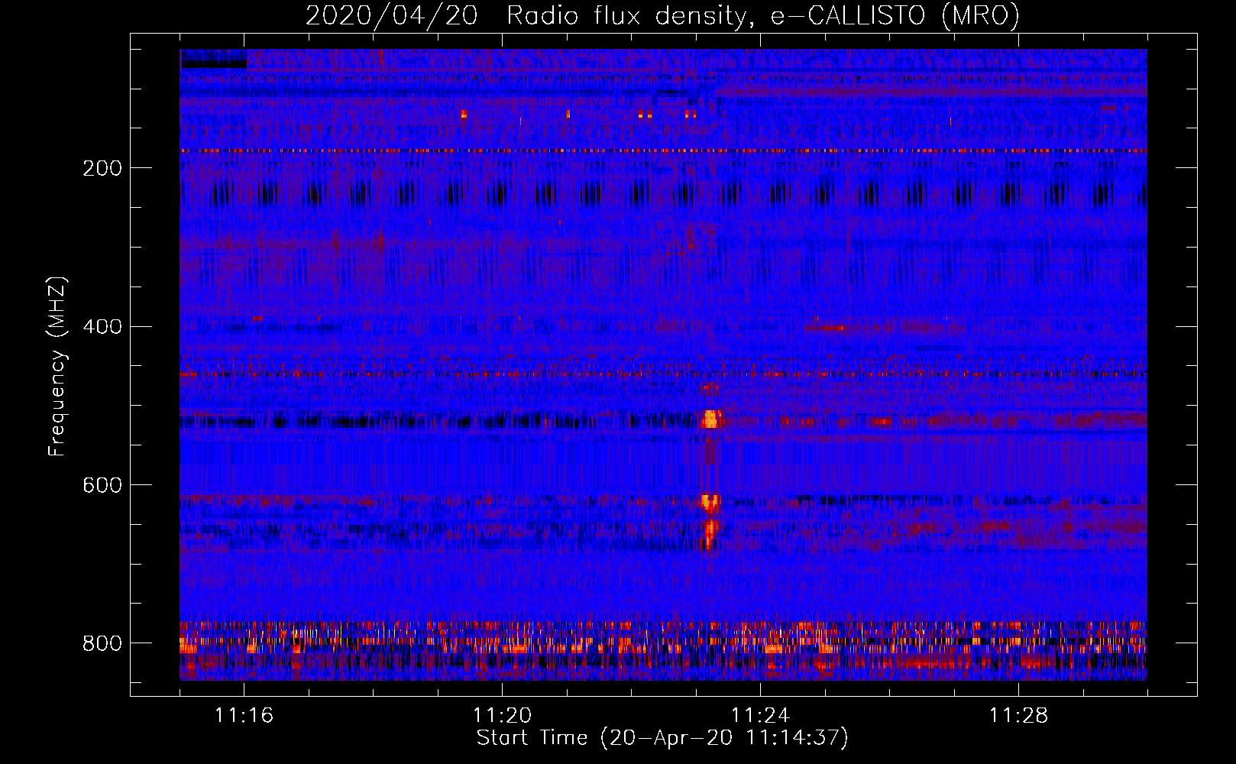
Task: Click the bright burst near 520 MHz
Action: click(710, 419)
